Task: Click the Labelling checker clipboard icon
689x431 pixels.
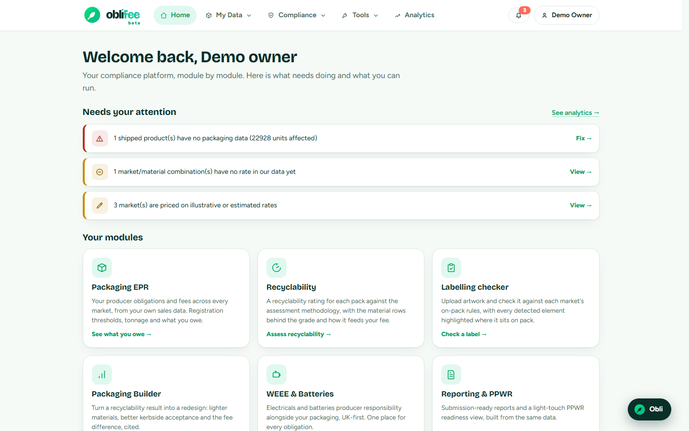Action: [451, 268]
